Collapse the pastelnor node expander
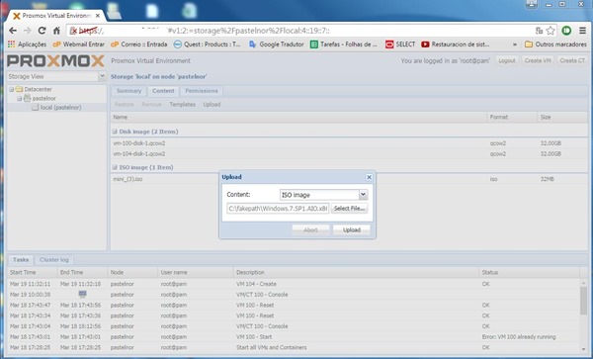This screenshot has width=593, height=359. [19, 98]
